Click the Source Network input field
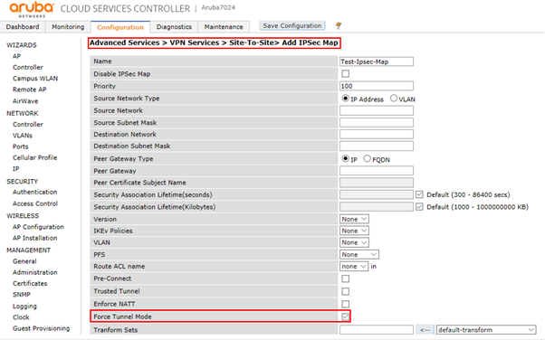Screen dimensions: 545x340 (x=377, y=110)
